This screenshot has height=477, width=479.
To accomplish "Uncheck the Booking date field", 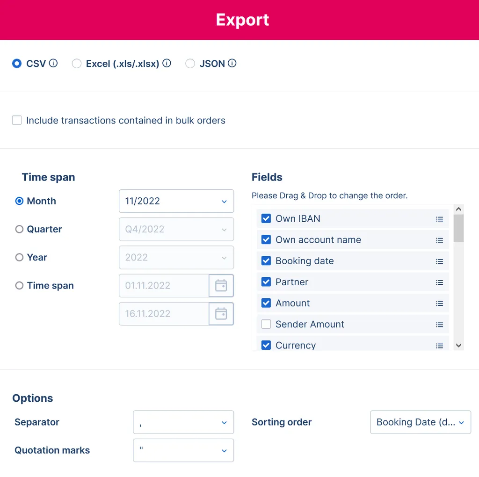I will pyautogui.click(x=266, y=261).
